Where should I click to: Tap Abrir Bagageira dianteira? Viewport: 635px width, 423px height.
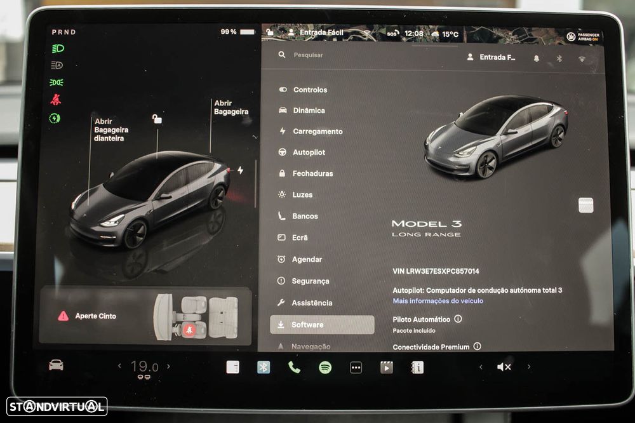(x=110, y=130)
